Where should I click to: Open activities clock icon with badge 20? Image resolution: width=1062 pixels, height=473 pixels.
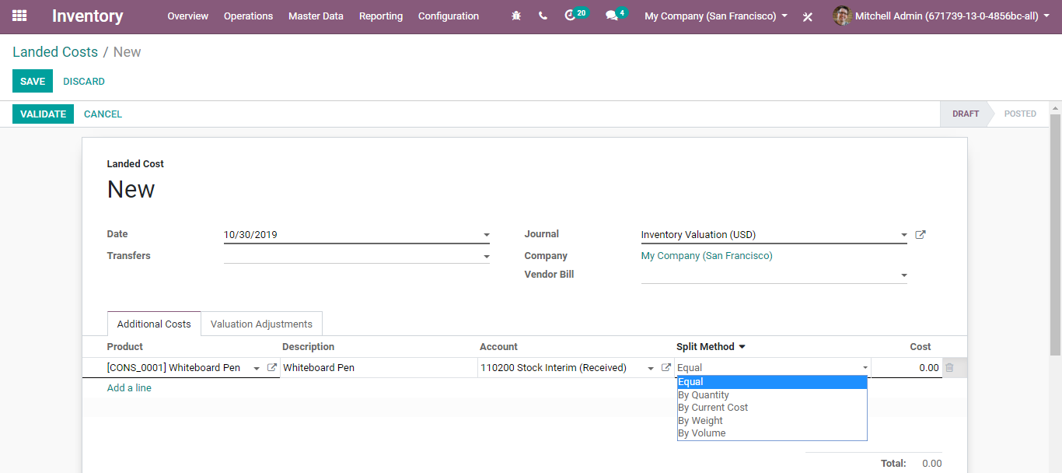pos(575,15)
